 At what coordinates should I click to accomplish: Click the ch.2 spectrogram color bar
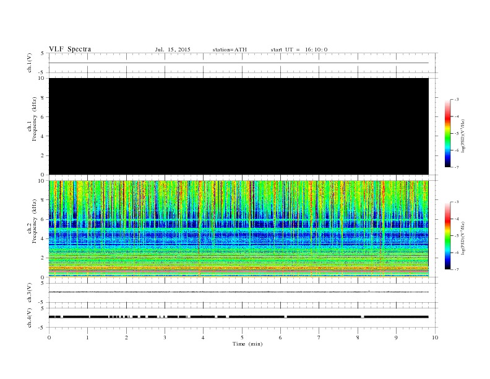coord(448,235)
